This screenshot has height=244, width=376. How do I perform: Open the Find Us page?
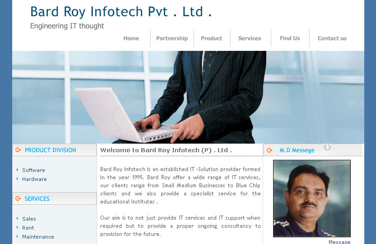coord(290,38)
